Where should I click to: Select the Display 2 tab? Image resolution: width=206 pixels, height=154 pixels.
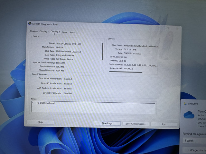(55, 32)
